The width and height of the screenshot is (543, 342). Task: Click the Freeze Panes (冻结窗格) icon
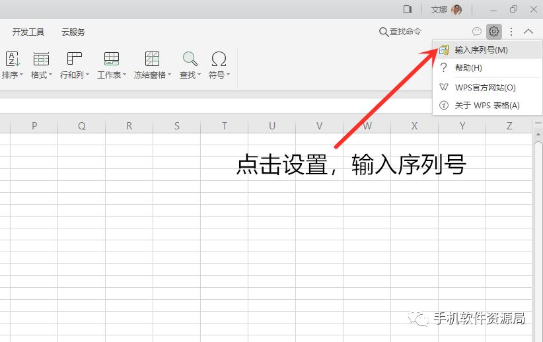click(x=152, y=59)
